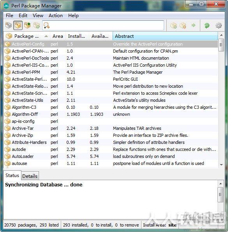Viewport: 228px width, 232px height.
Task: Click package icon of ActivePerl-PPM row
Action: pyautogui.click(x=7, y=72)
